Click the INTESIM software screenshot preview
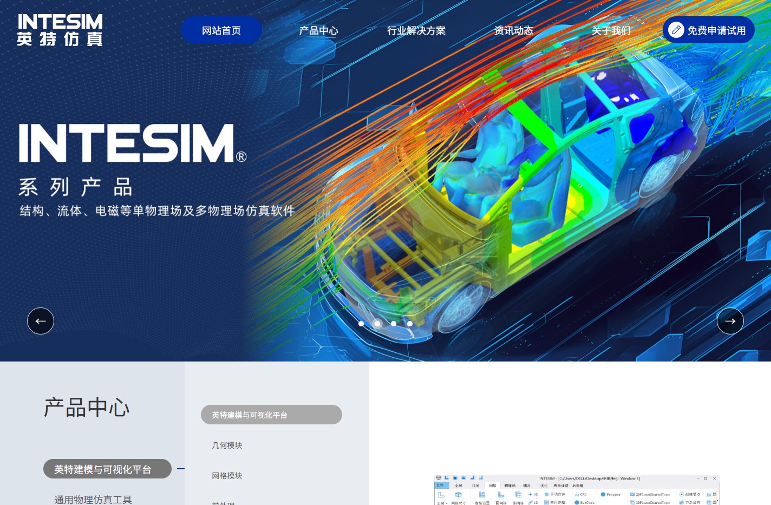The image size is (771, 505). (577, 490)
